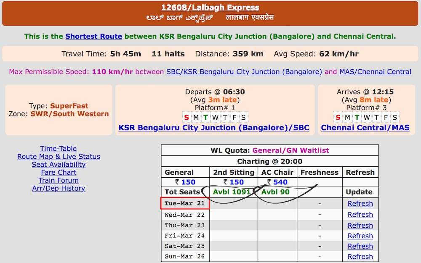Image resolution: width=421 pixels, height=263 pixels.
Task: Refresh availability for Thu-Mar 23
Action: [x=360, y=226]
